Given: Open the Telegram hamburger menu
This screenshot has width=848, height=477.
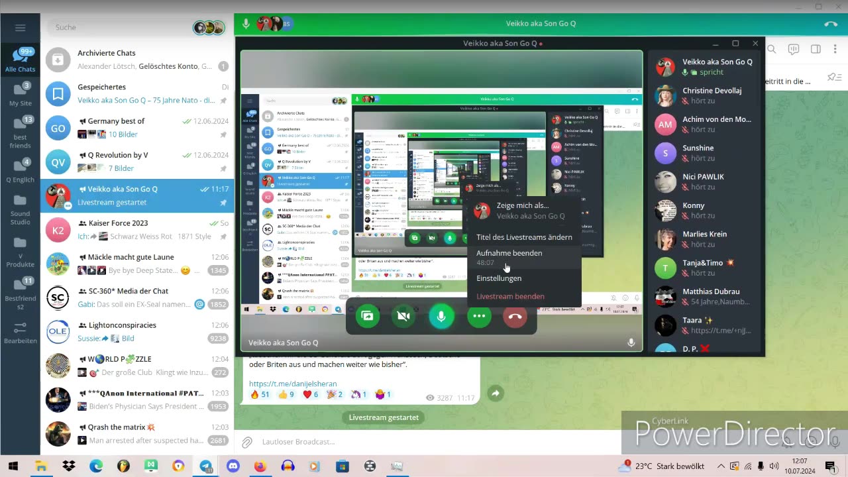Looking at the screenshot, I should click(x=20, y=28).
